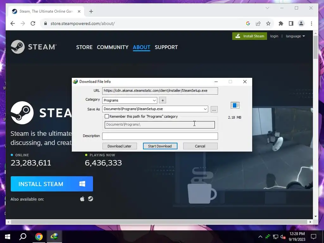Click the tab search chevron in title bar
Image resolution: width=324 pixels, height=243 pixels.
tap(267, 8)
